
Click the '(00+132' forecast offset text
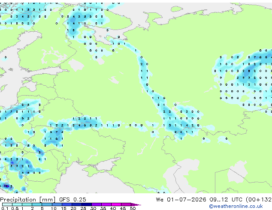coord(259,200)
